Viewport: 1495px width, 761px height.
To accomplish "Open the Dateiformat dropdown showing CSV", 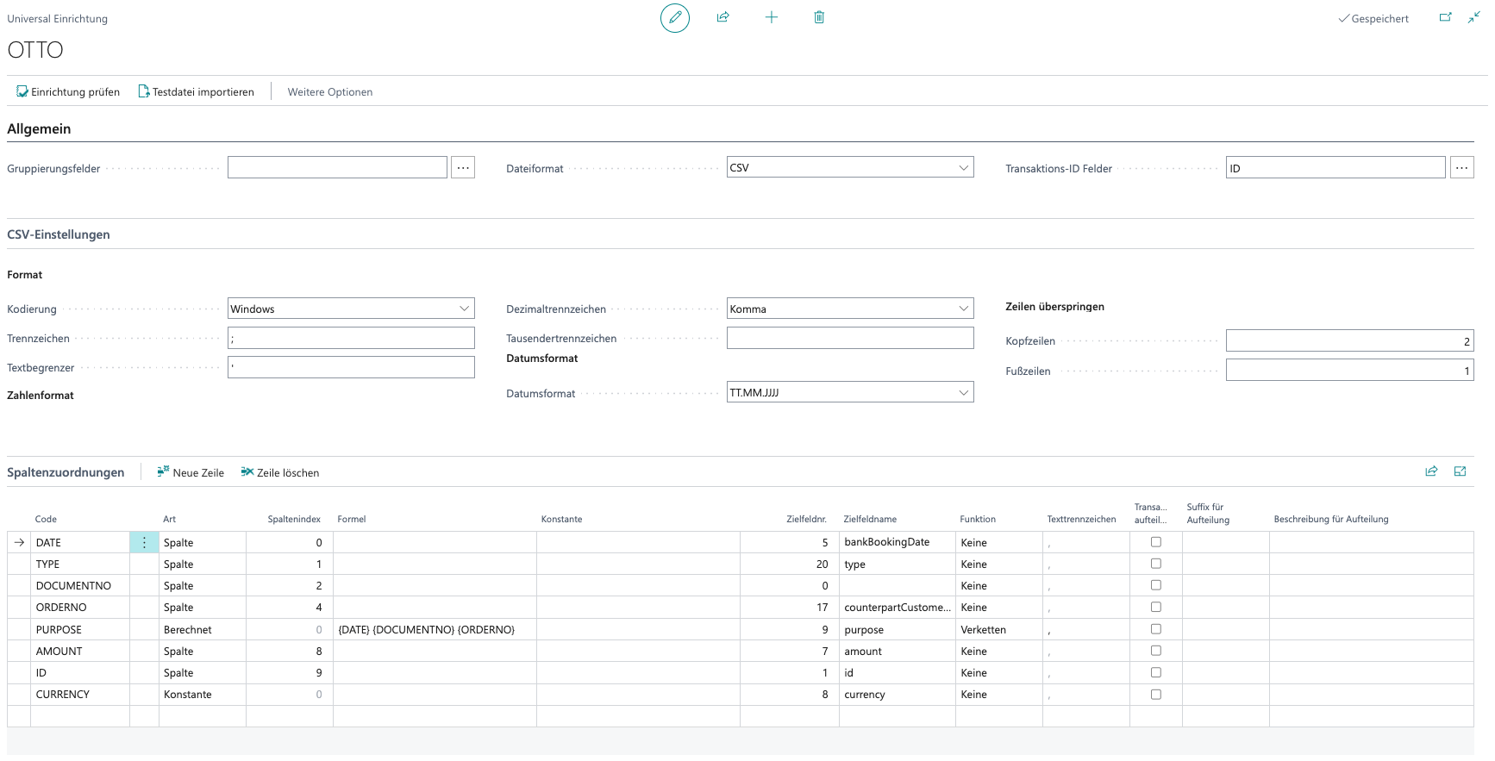I will tap(849, 168).
